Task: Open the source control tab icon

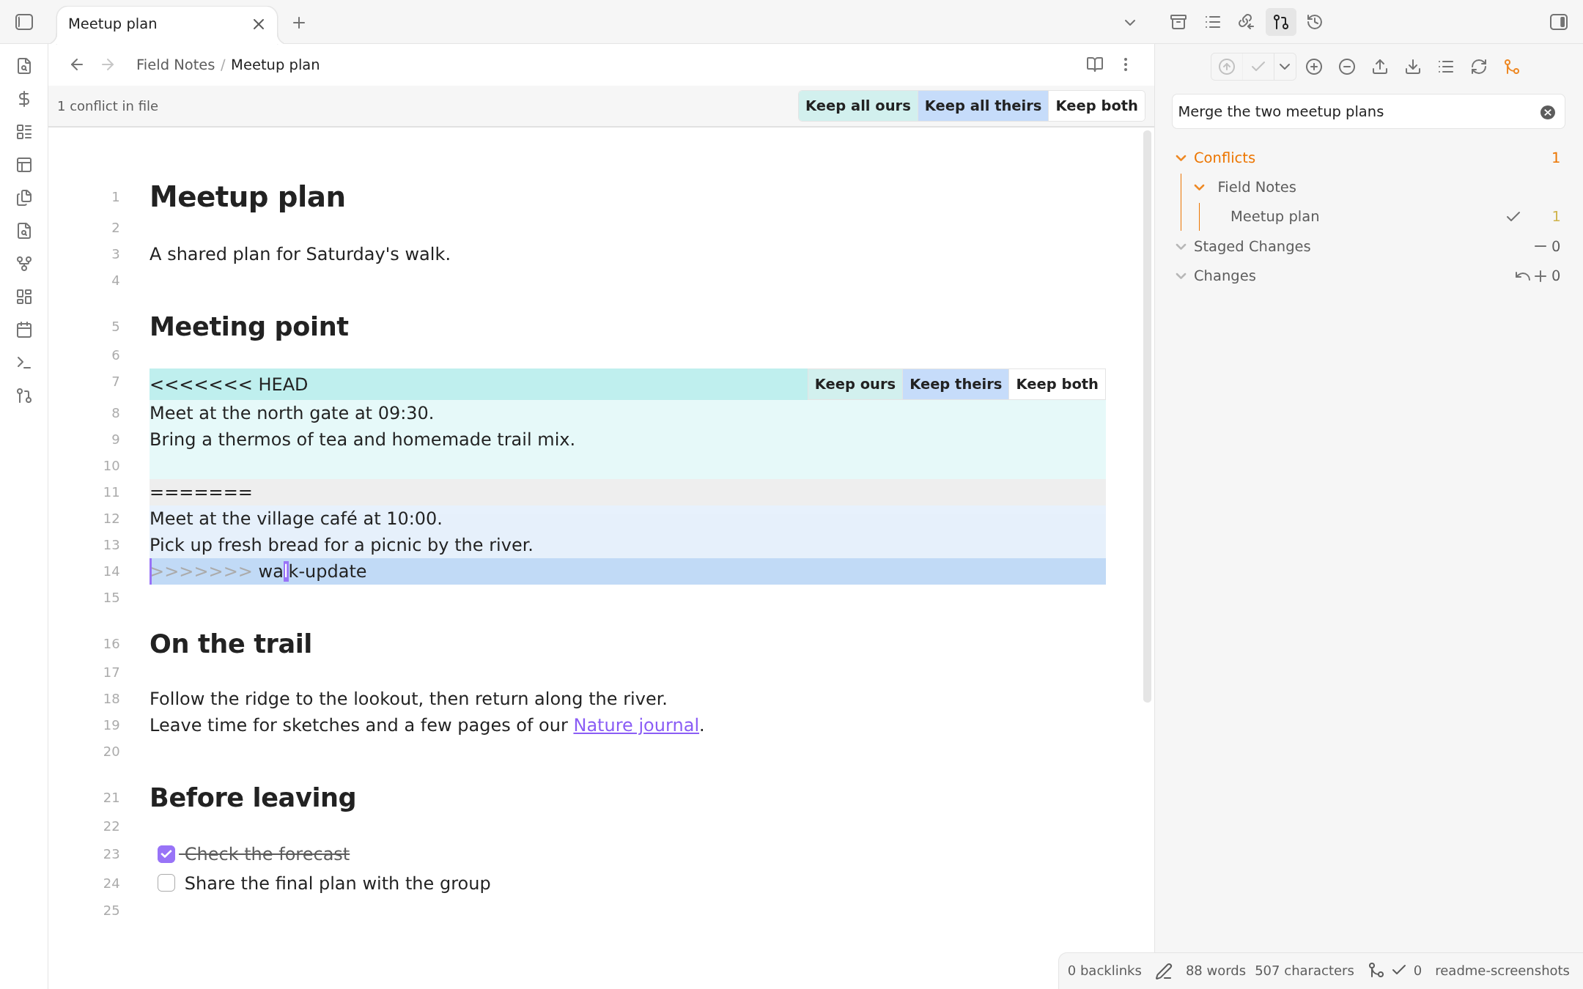Action: coord(1281,22)
